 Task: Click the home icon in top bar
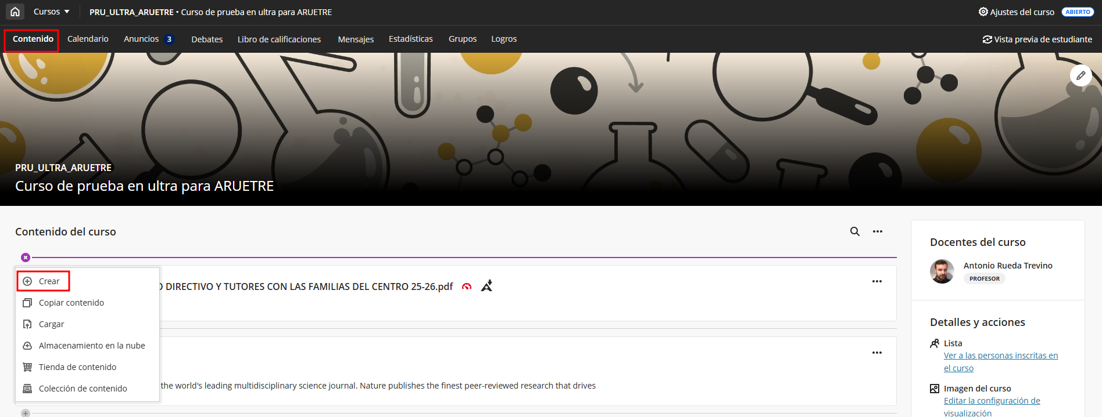click(x=15, y=12)
